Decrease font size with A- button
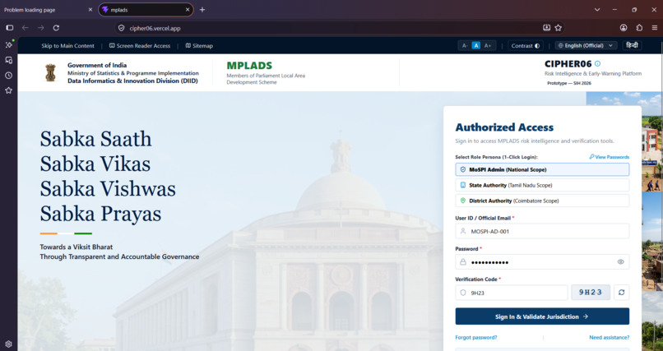 pyautogui.click(x=465, y=45)
